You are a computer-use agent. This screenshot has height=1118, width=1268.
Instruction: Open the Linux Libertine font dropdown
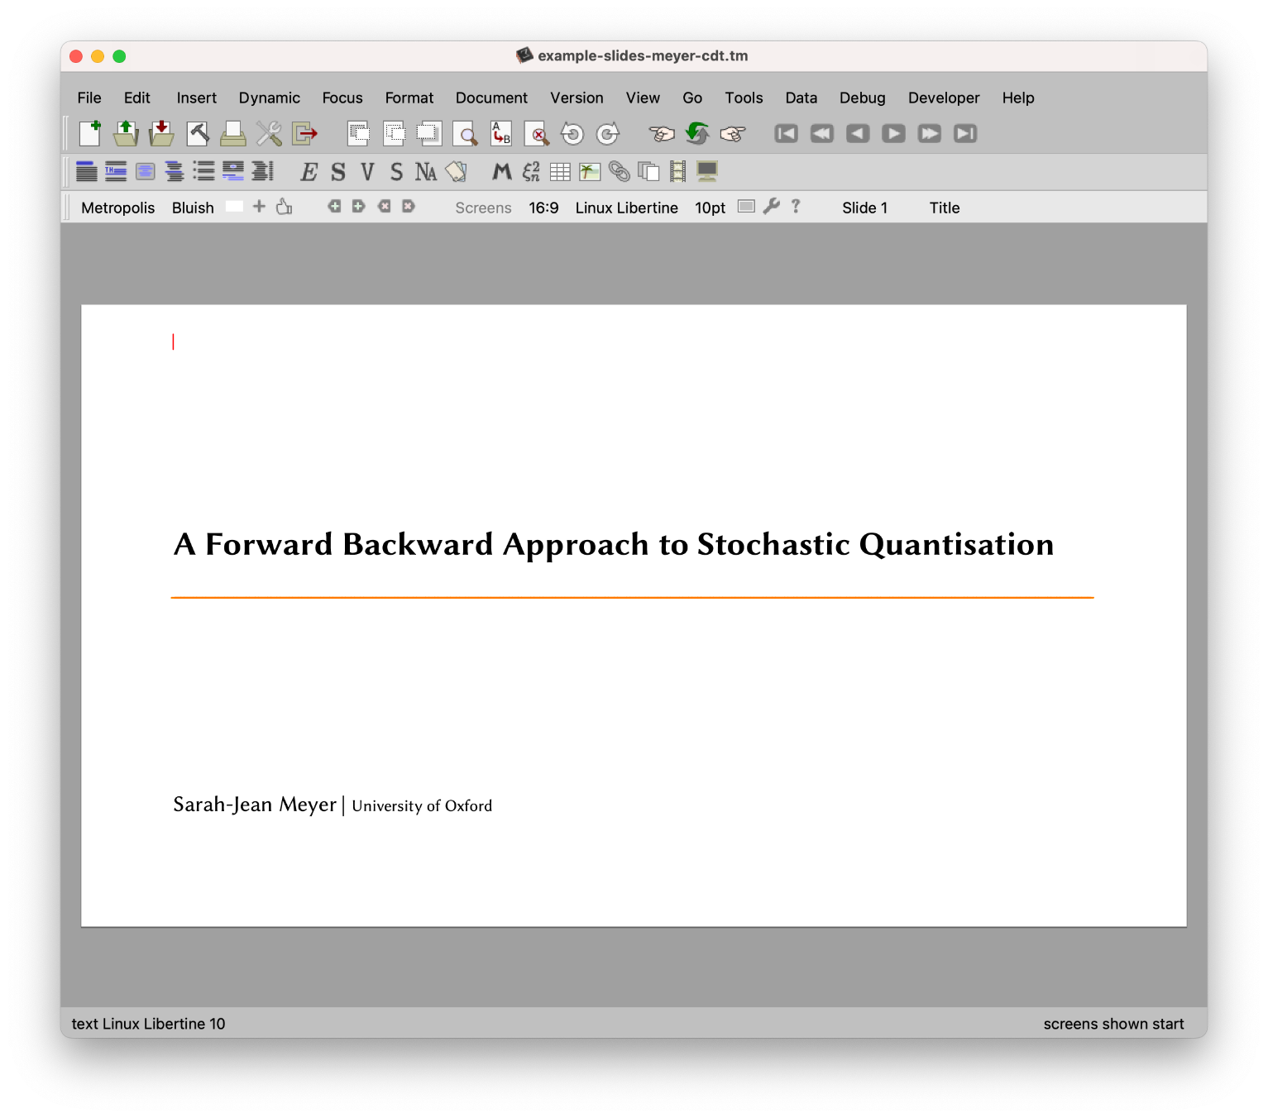(627, 208)
